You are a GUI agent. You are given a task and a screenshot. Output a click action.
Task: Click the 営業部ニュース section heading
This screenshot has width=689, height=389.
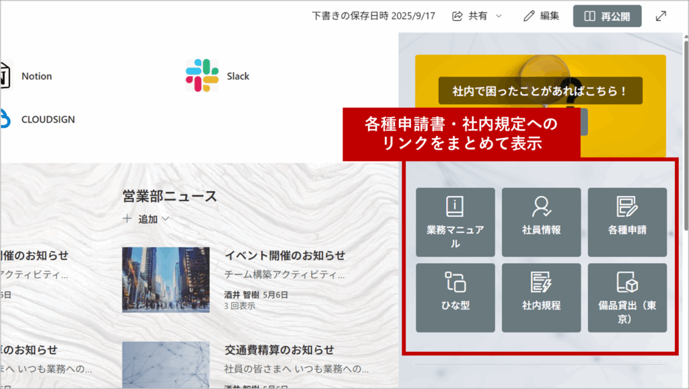pos(170,197)
